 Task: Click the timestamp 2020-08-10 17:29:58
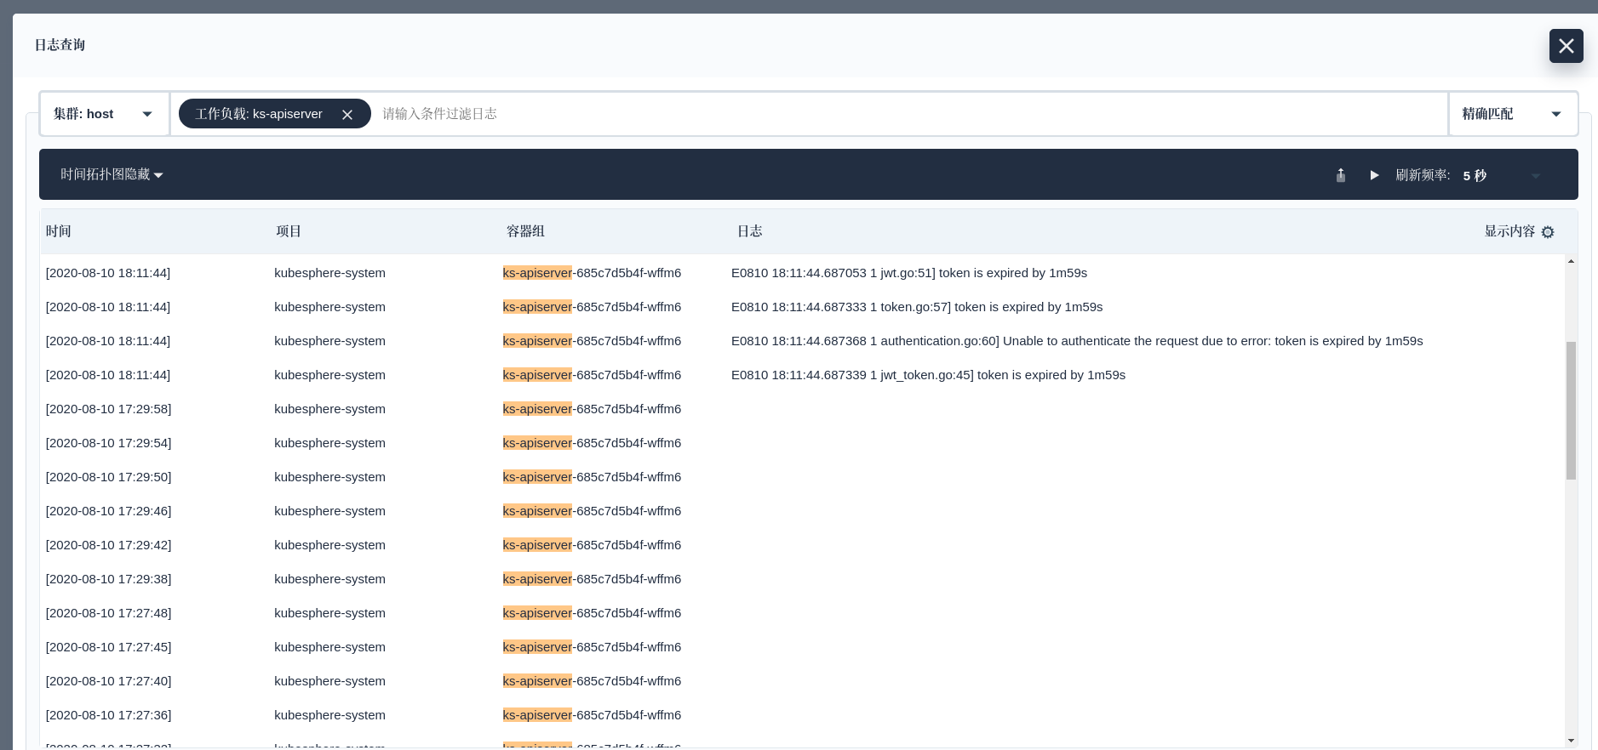(x=108, y=409)
